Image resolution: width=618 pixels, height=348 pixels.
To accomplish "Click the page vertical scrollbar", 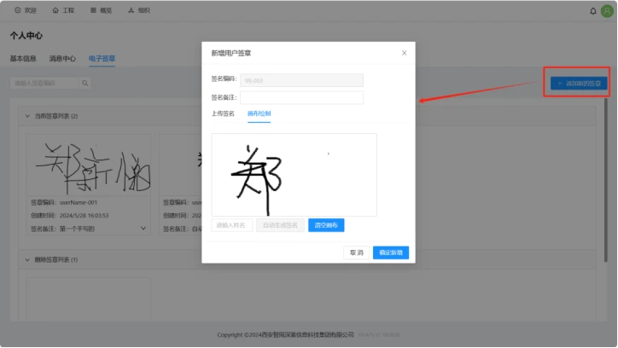I will tap(606, 179).
